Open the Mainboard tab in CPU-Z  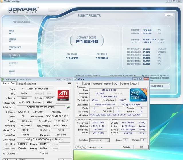tap(97, 84)
